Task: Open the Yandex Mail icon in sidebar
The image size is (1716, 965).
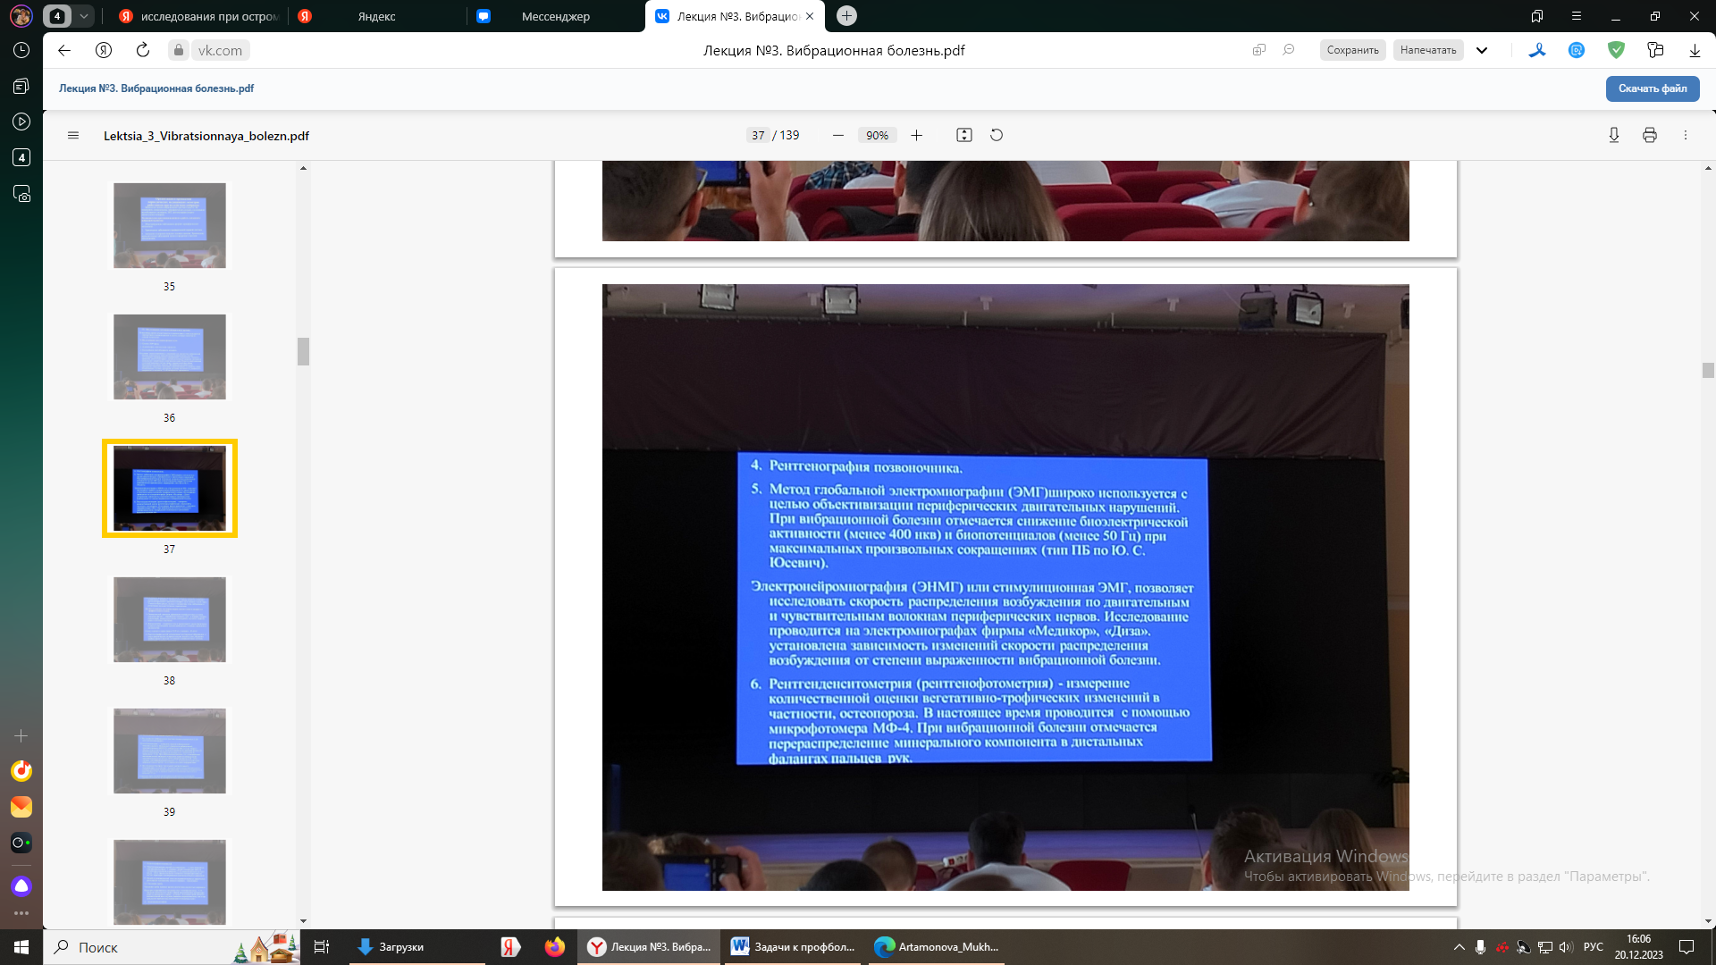Action: (21, 807)
